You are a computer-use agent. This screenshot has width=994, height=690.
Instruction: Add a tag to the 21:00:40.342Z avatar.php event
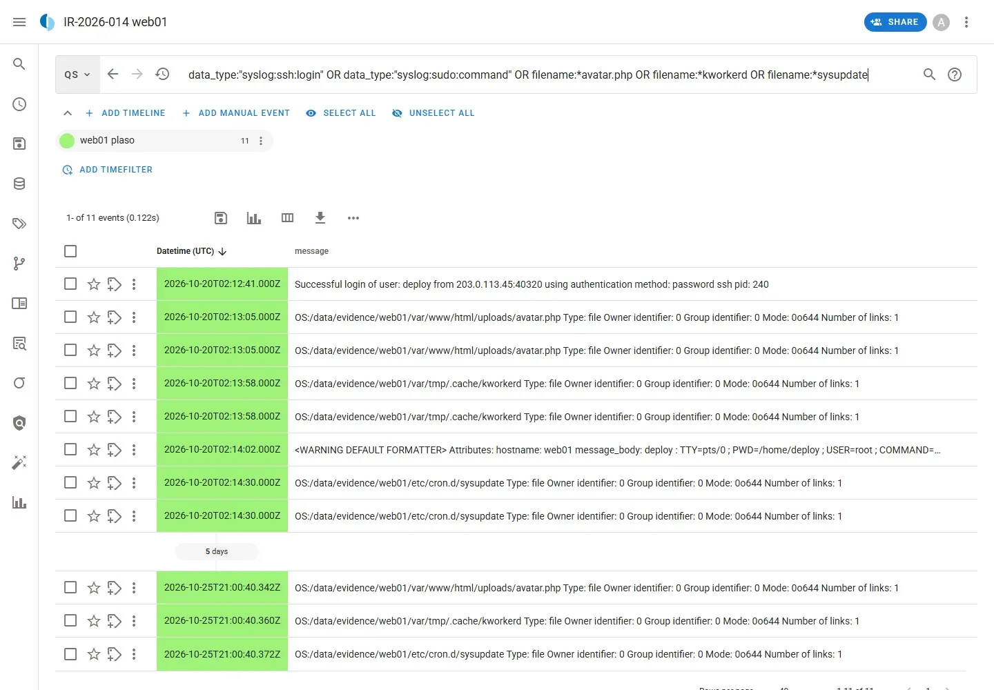tap(115, 588)
